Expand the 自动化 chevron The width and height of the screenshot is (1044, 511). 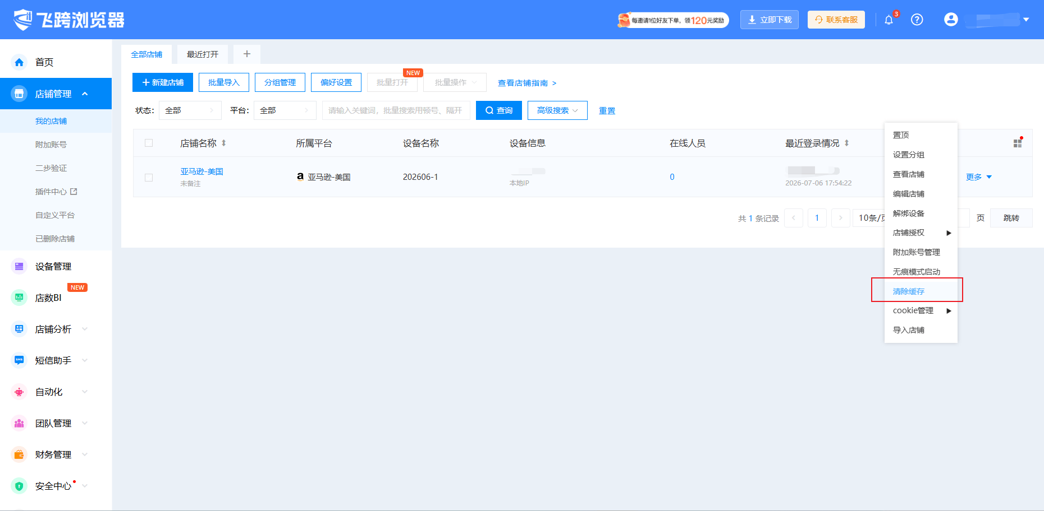tap(85, 392)
